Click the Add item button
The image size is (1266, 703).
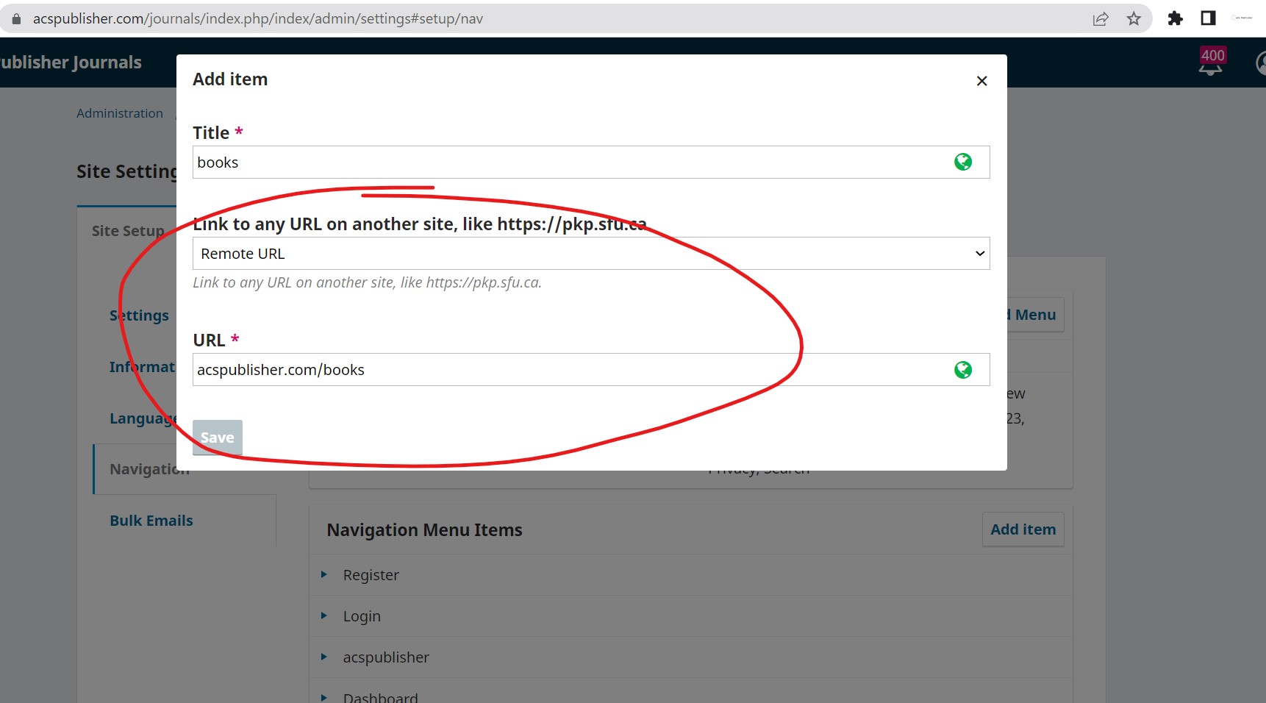click(1023, 529)
